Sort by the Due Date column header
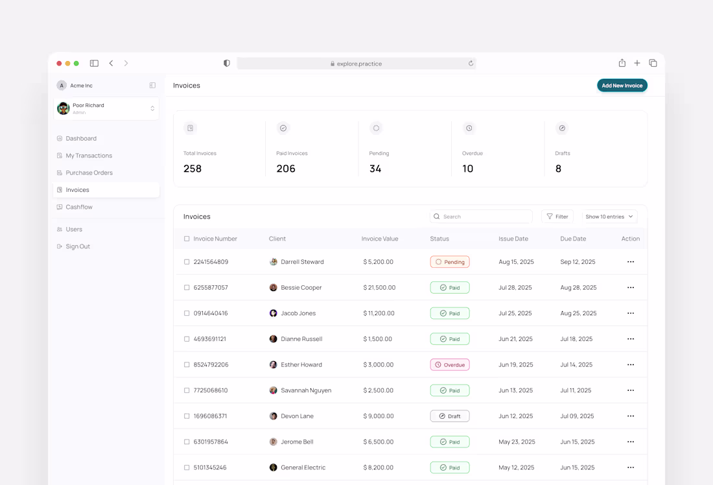The image size is (713, 485). (x=573, y=239)
